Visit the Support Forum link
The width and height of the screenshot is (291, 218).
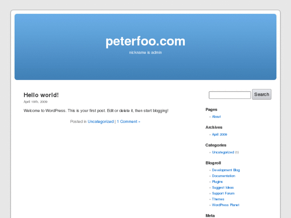pyautogui.click(x=223, y=193)
